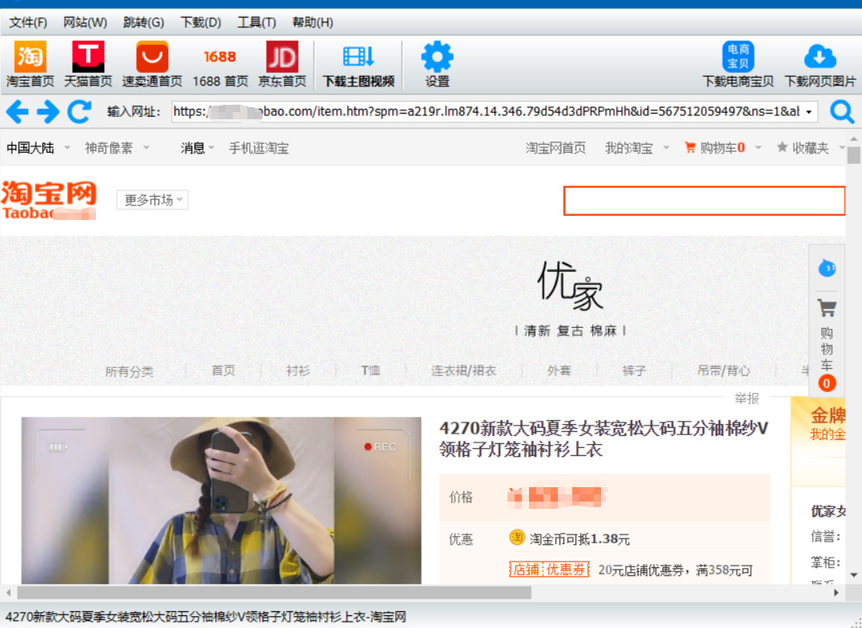Expand the URL address dropdown arrow

click(809, 112)
